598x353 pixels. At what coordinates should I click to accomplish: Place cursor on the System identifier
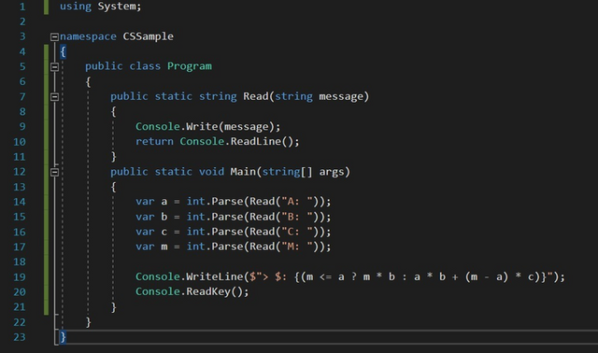point(118,7)
